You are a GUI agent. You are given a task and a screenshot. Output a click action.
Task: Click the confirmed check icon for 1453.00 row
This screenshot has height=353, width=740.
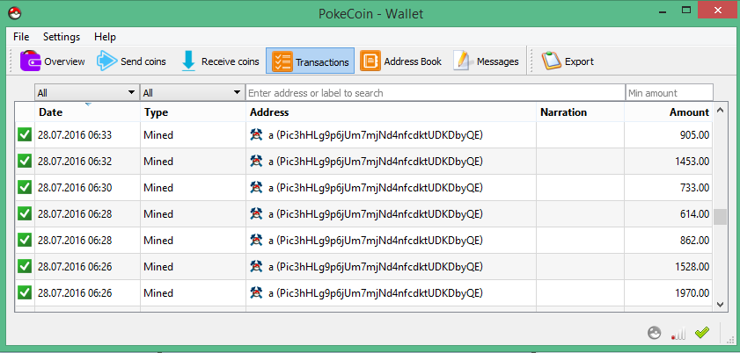(x=25, y=162)
